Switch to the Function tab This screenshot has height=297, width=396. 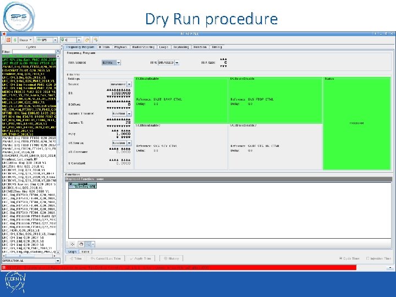click(200, 47)
